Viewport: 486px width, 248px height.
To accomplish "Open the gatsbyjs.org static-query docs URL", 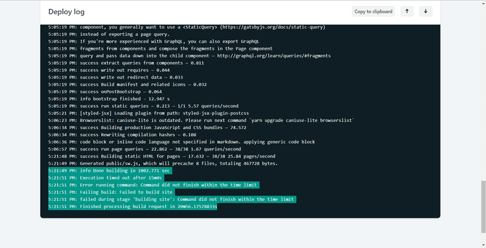I will (272, 27).
